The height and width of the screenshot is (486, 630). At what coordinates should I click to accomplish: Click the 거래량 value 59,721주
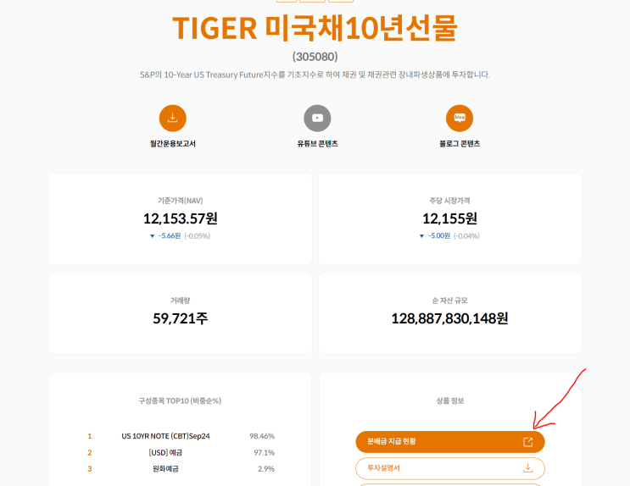coord(180,318)
